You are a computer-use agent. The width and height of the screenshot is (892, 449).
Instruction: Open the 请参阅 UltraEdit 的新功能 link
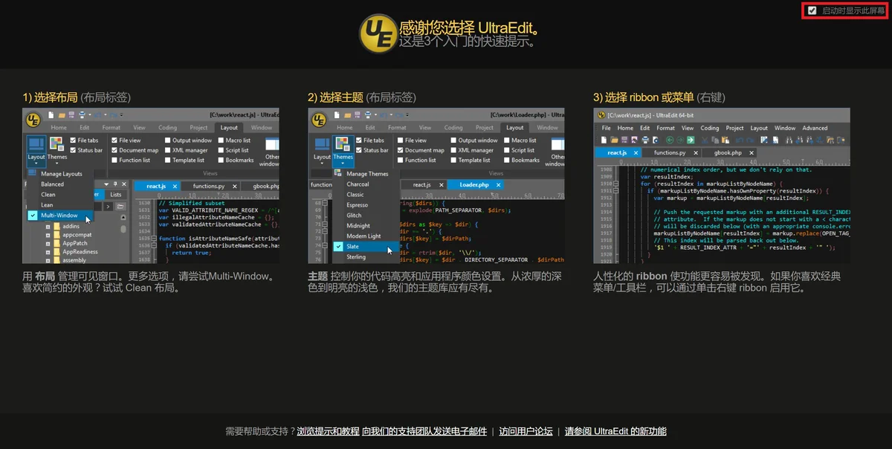coord(615,431)
